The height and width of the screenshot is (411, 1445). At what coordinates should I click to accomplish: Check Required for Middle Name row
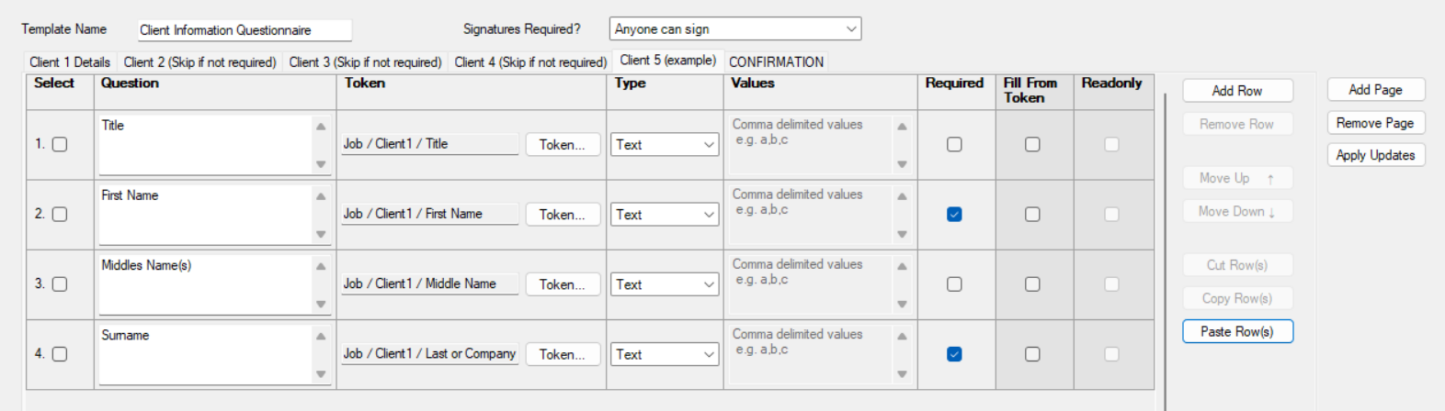pyautogui.click(x=954, y=284)
